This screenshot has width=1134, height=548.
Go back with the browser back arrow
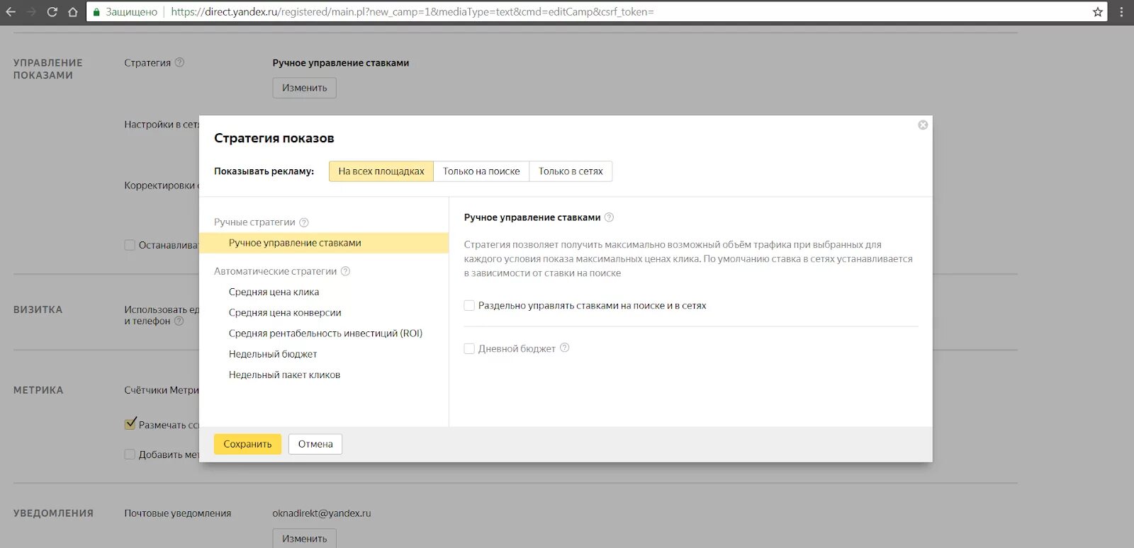pyautogui.click(x=11, y=12)
